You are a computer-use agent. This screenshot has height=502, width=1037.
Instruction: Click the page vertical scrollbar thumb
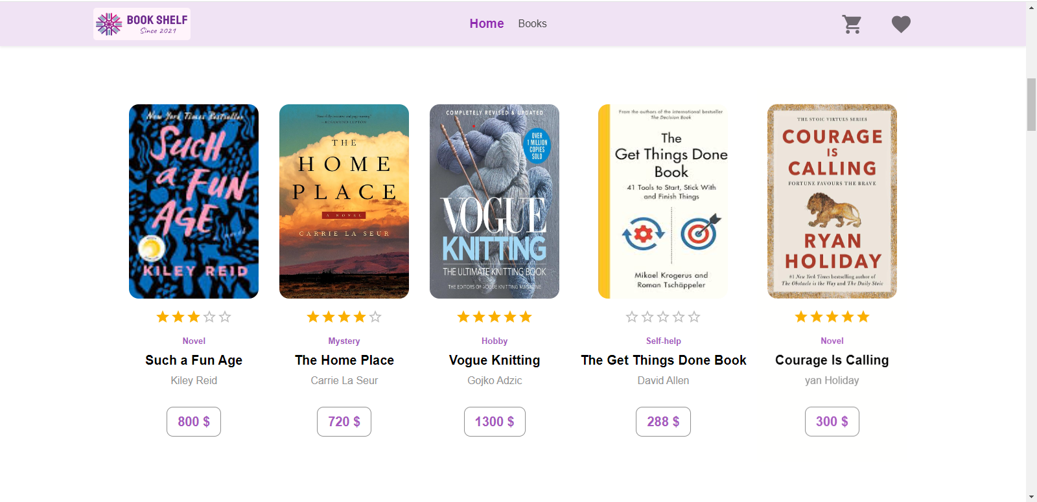(x=1031, y=104)
